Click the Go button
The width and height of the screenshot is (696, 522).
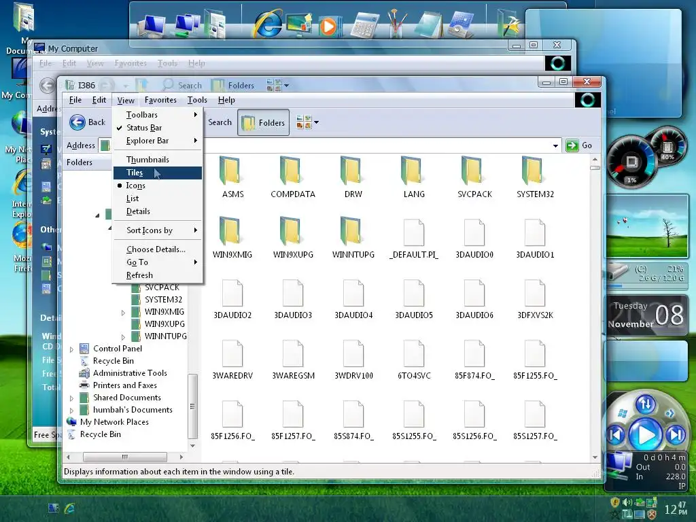click(579, 145)
